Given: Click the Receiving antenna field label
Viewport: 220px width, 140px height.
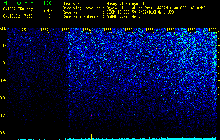Looking at the screenshot, I should [80, 16].
